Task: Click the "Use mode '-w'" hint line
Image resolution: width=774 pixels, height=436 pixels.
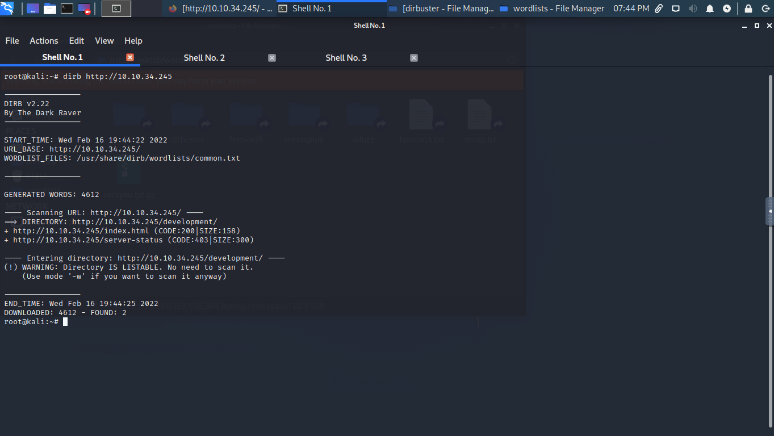Action: [x=124, y=276]
